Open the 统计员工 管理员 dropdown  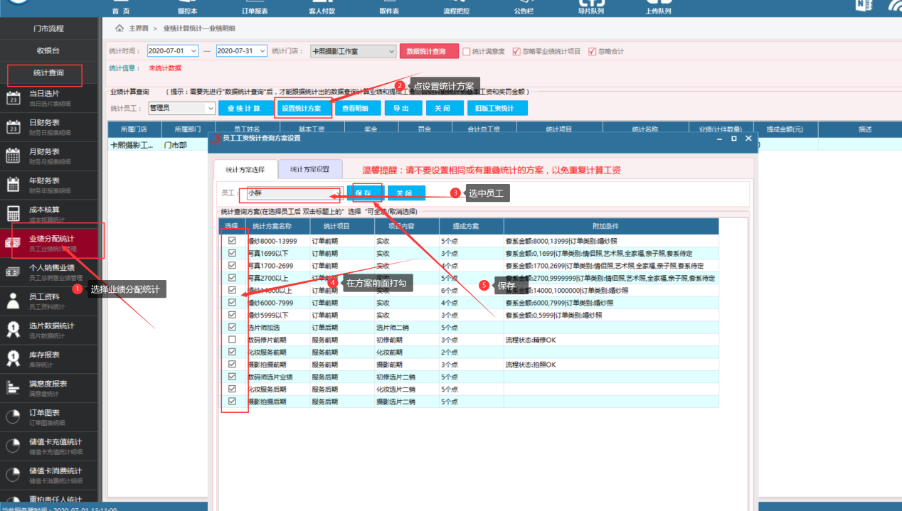210,108
